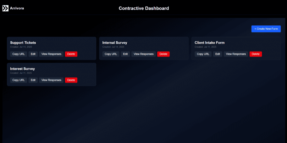Delete the Client Intake Form
Viewport: 287px width, 143px height.
click(x=256, y=54)
